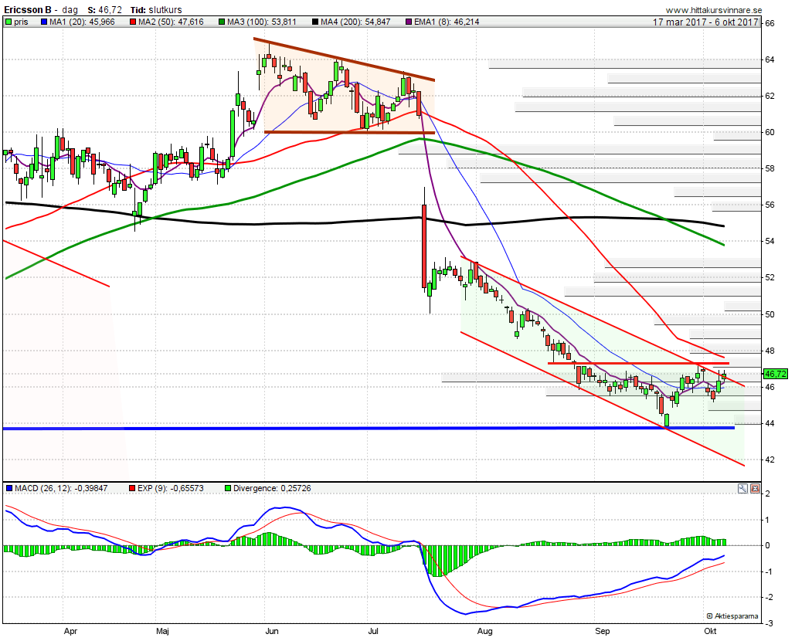This screenshot has width=795, height=641.
Task: Click the 'EMA1 (8): 46,214' legend text
Action: 447,22
